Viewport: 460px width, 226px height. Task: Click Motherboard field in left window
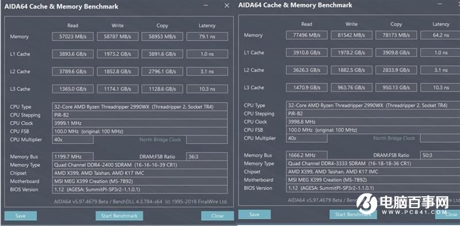[140, 181]
